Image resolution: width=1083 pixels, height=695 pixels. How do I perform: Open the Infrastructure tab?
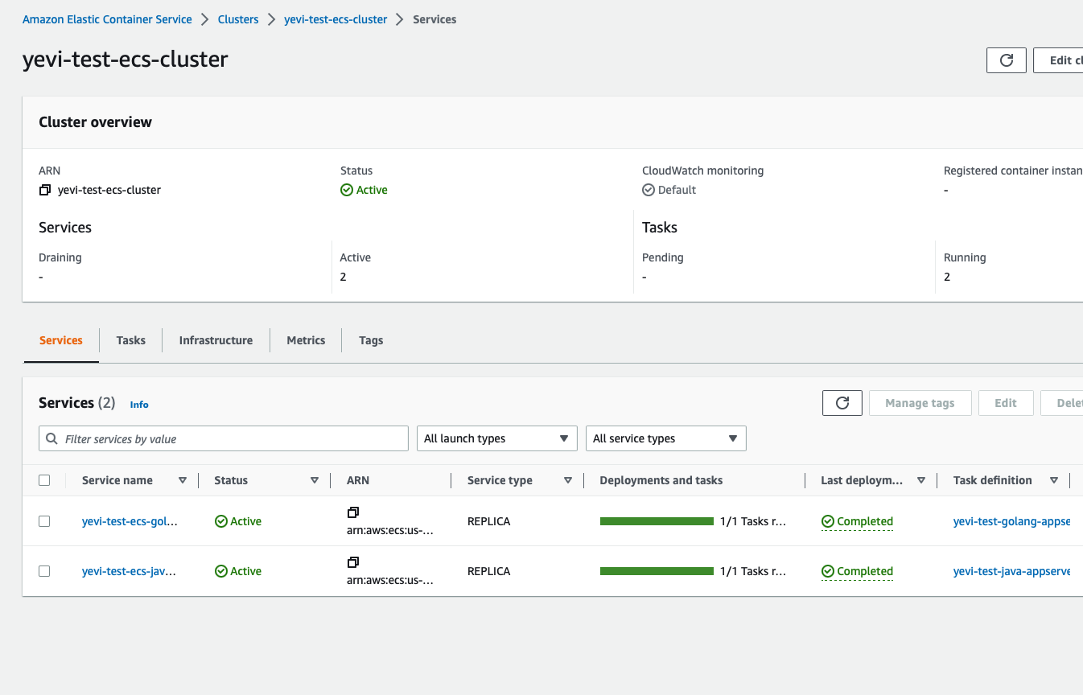216,340
